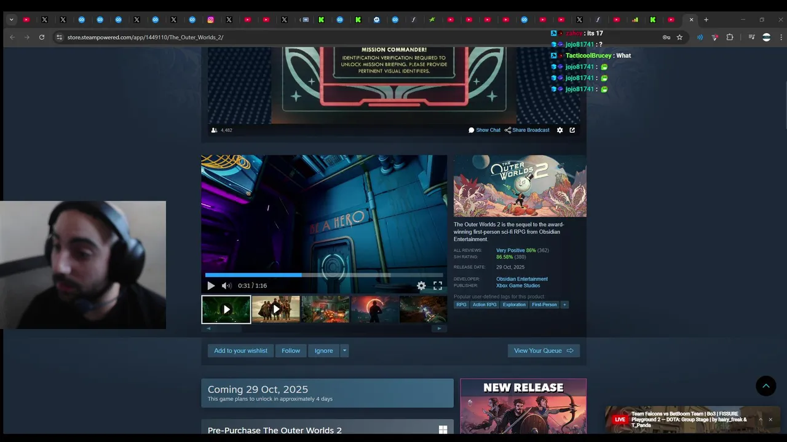
Task: Select the First-Person tag
Action: (544, 304)
